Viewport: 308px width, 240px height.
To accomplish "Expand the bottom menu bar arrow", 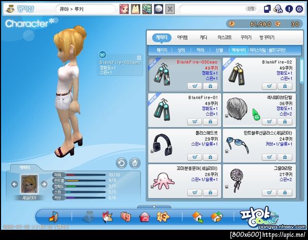I will pyautogui.click(x=154, y=207).
